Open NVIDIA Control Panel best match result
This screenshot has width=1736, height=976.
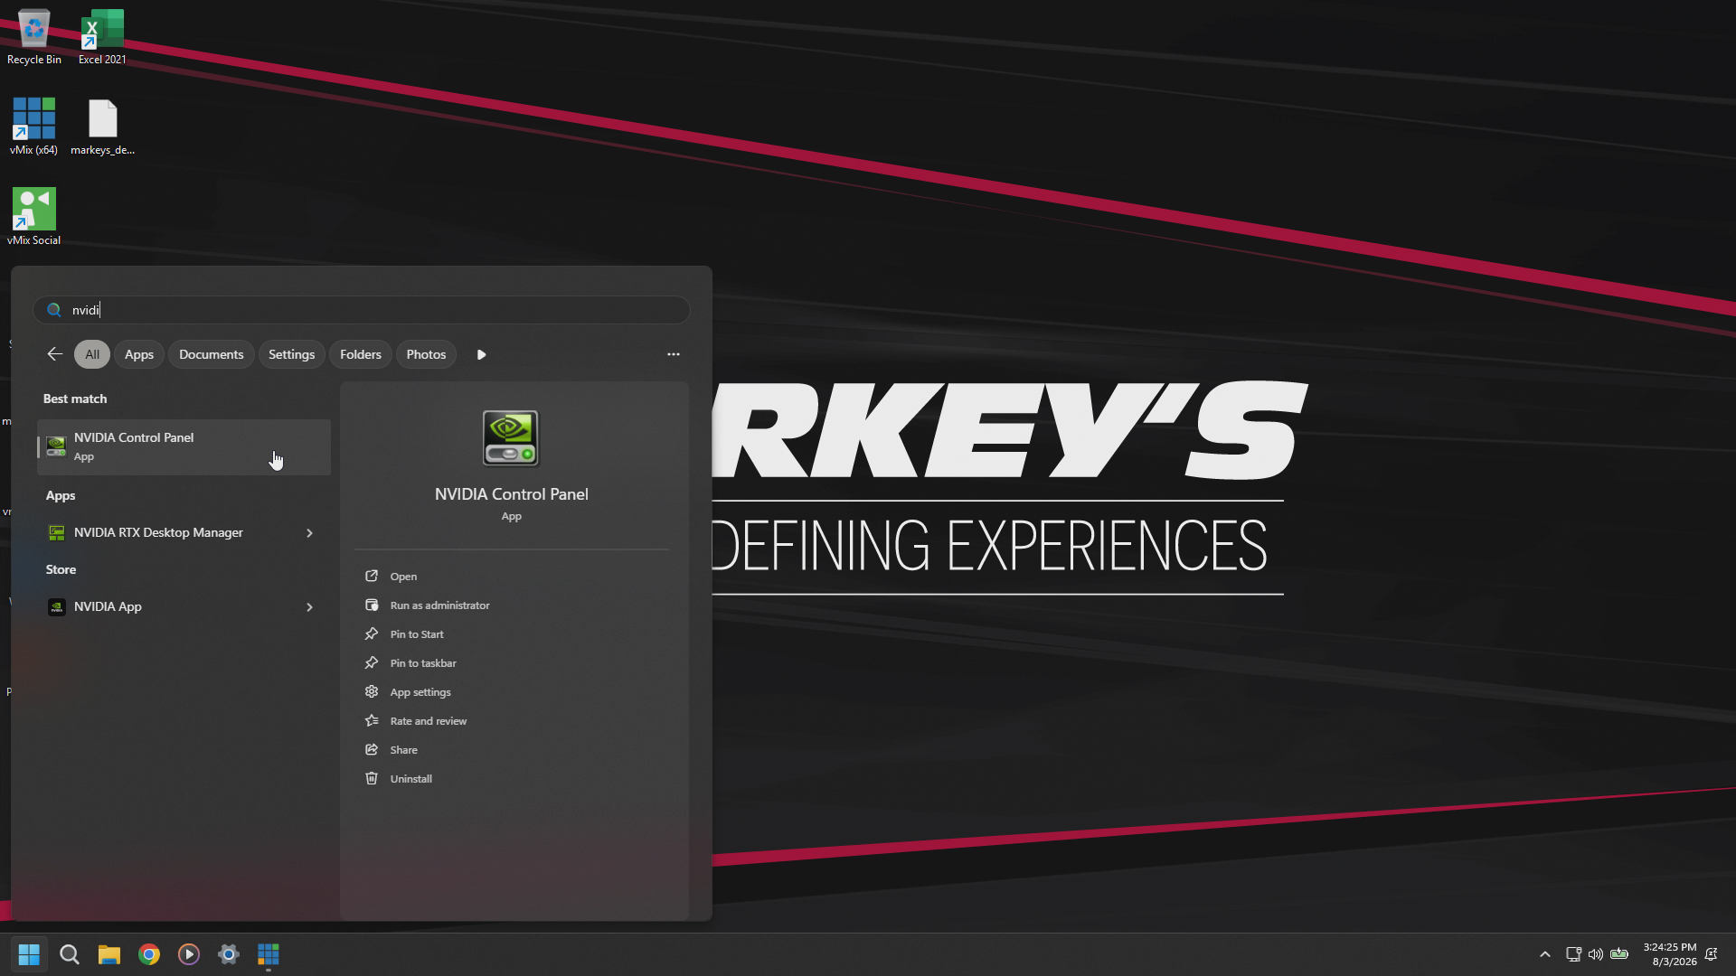(184, 446)
